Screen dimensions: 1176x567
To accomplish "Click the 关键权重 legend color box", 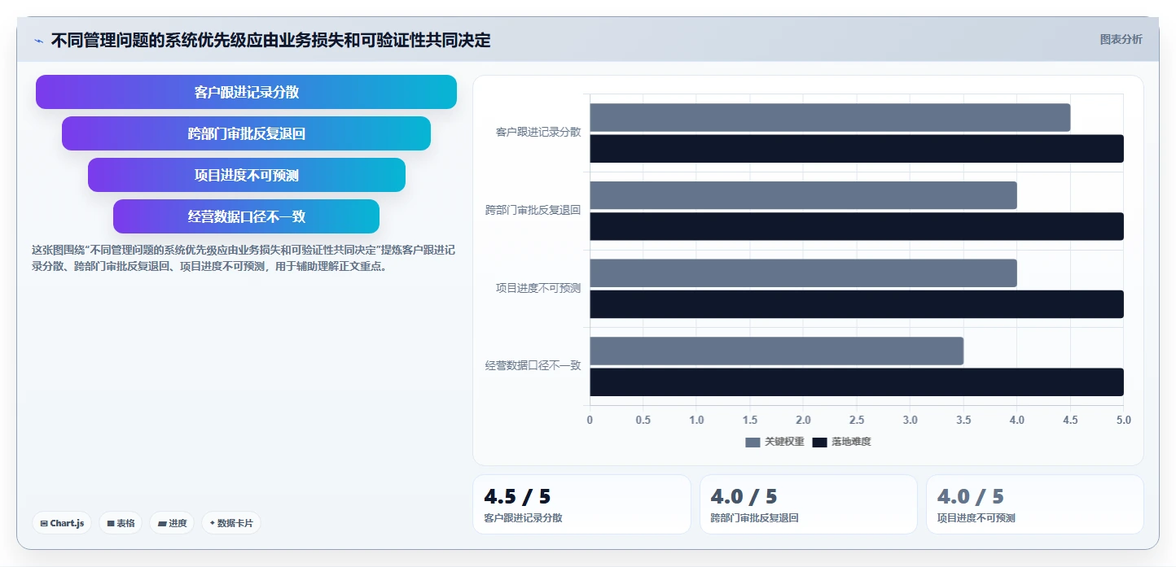I will [x=753, y=443].
